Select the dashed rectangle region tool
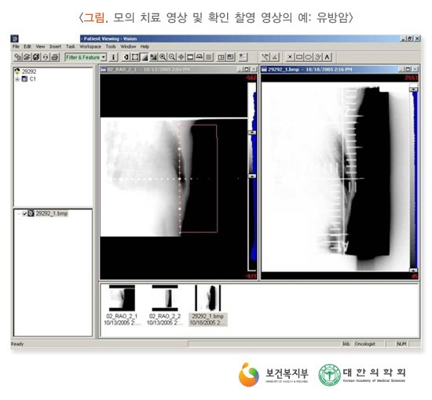Image resolution: width=432 pixels, height=400 pixels. 135,57
